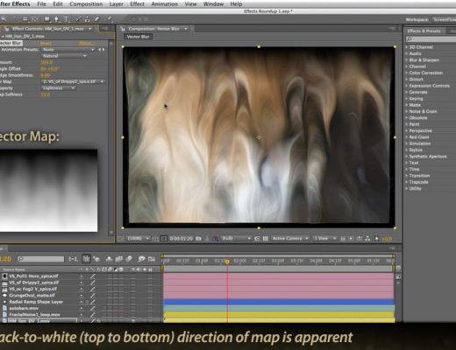Open the Window menu
456x350 pixels.
click(213, 4)
